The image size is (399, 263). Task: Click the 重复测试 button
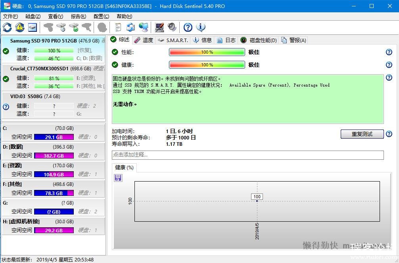tap(362, 134)
